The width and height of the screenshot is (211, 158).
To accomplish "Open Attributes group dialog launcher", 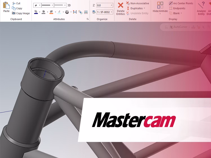I will tap(87, 19).
